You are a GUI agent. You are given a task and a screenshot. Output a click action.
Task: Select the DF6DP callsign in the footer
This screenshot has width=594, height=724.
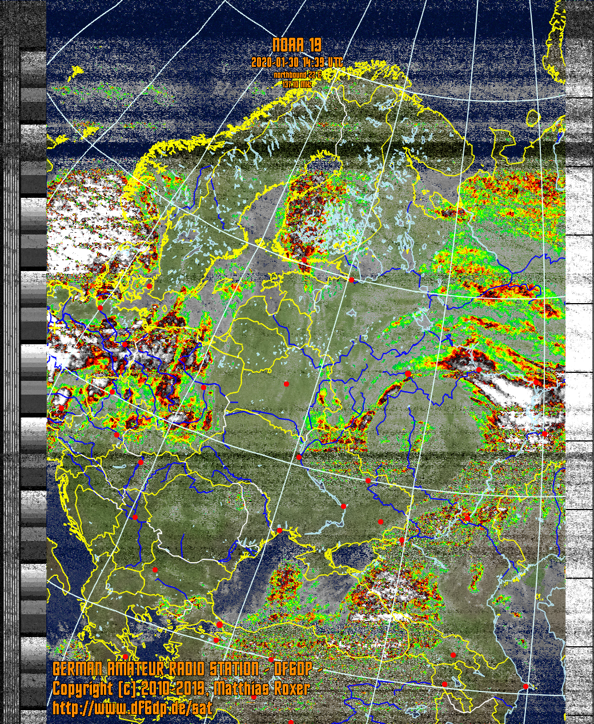click(x=293, y=669)
